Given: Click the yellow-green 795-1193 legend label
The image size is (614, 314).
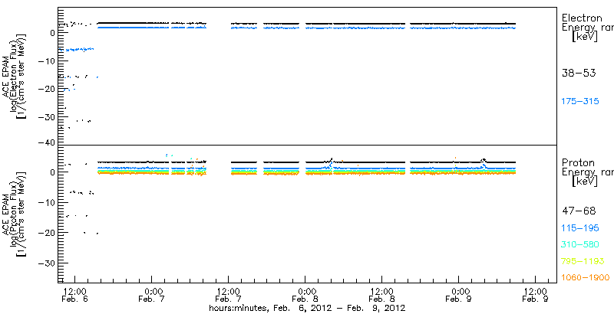Looking at the screenshot, I should [x=583, y=261].
